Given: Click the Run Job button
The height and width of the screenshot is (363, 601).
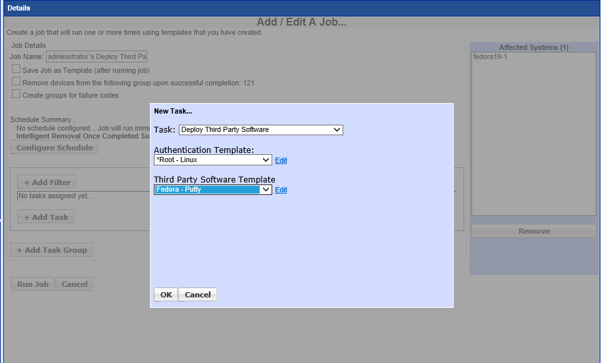Looking at the screenshot, I should point(33,284).
